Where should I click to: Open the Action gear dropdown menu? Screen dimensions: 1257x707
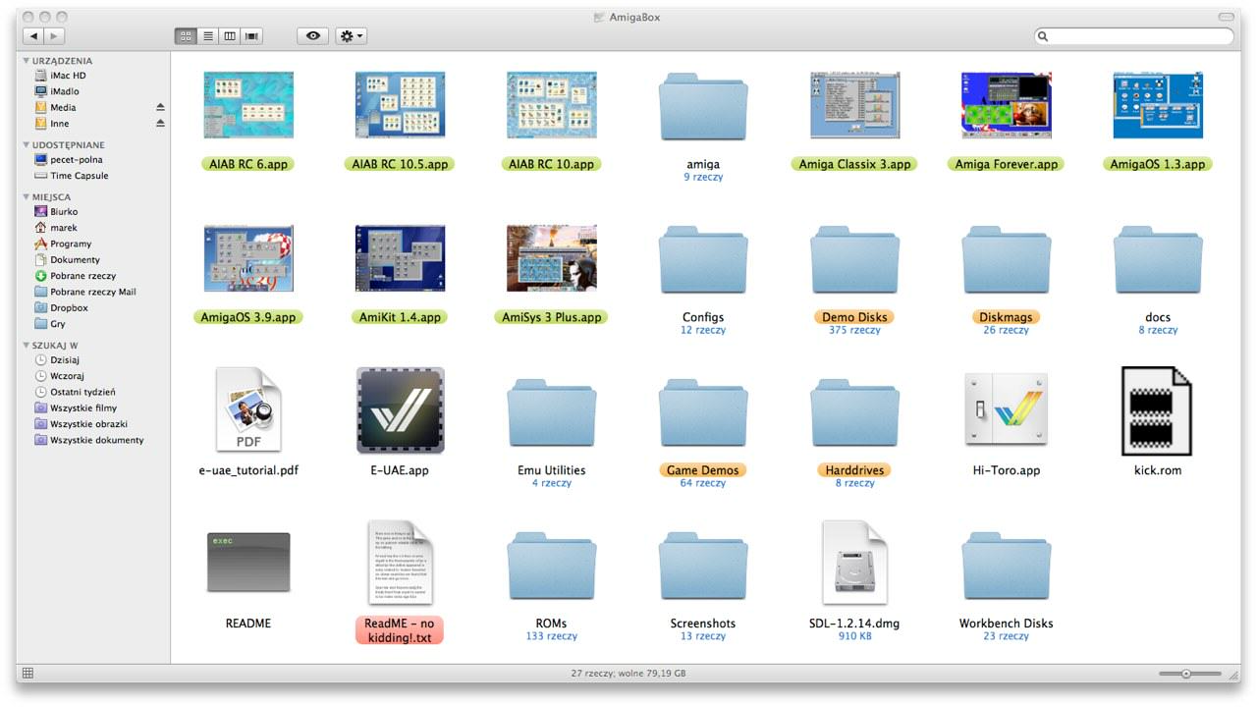[x=351, y=36]
